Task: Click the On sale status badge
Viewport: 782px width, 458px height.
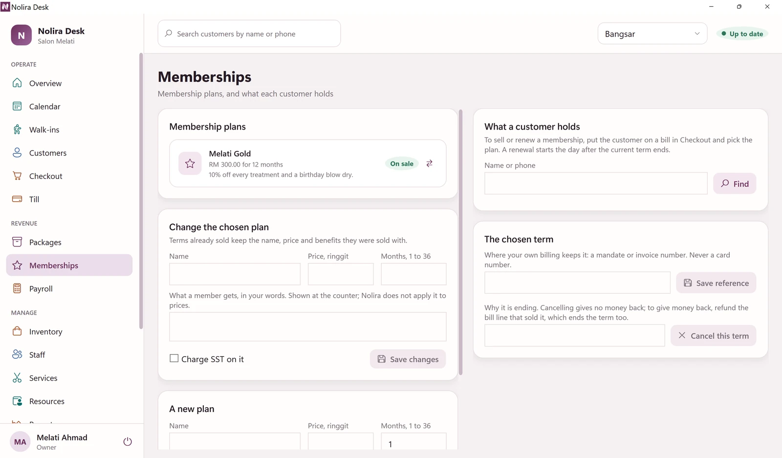Action: click(x=402, y=164)
